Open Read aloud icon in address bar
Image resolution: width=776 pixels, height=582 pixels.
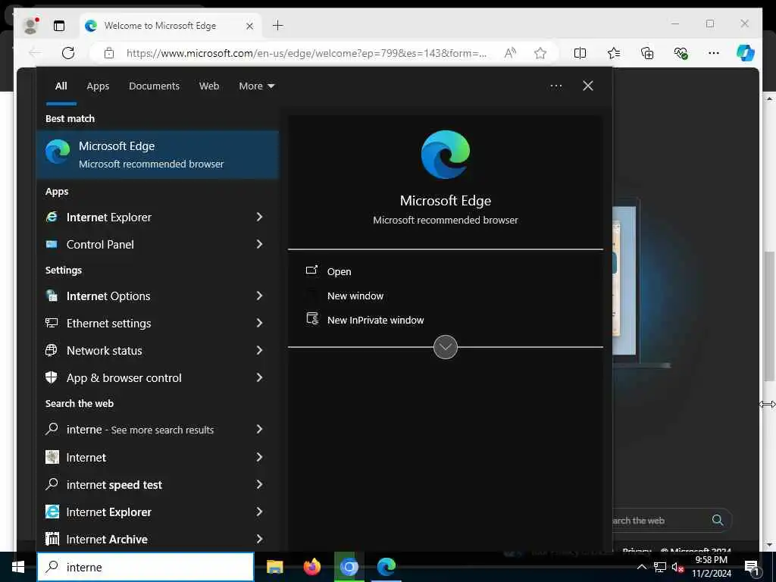pyautogui.click(x=510, y=53)
